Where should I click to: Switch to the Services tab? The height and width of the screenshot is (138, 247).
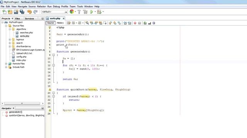[x=29, y=18]
